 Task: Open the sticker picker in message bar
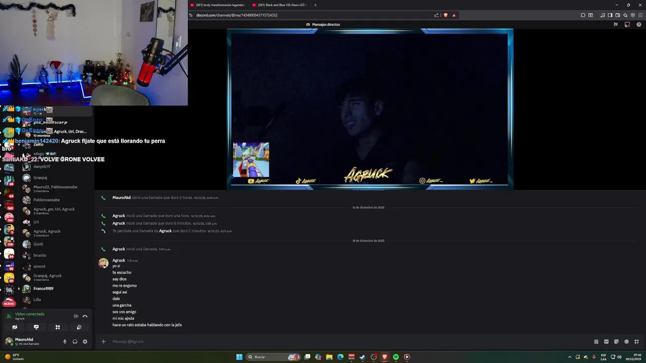click(x=616, y=341)
